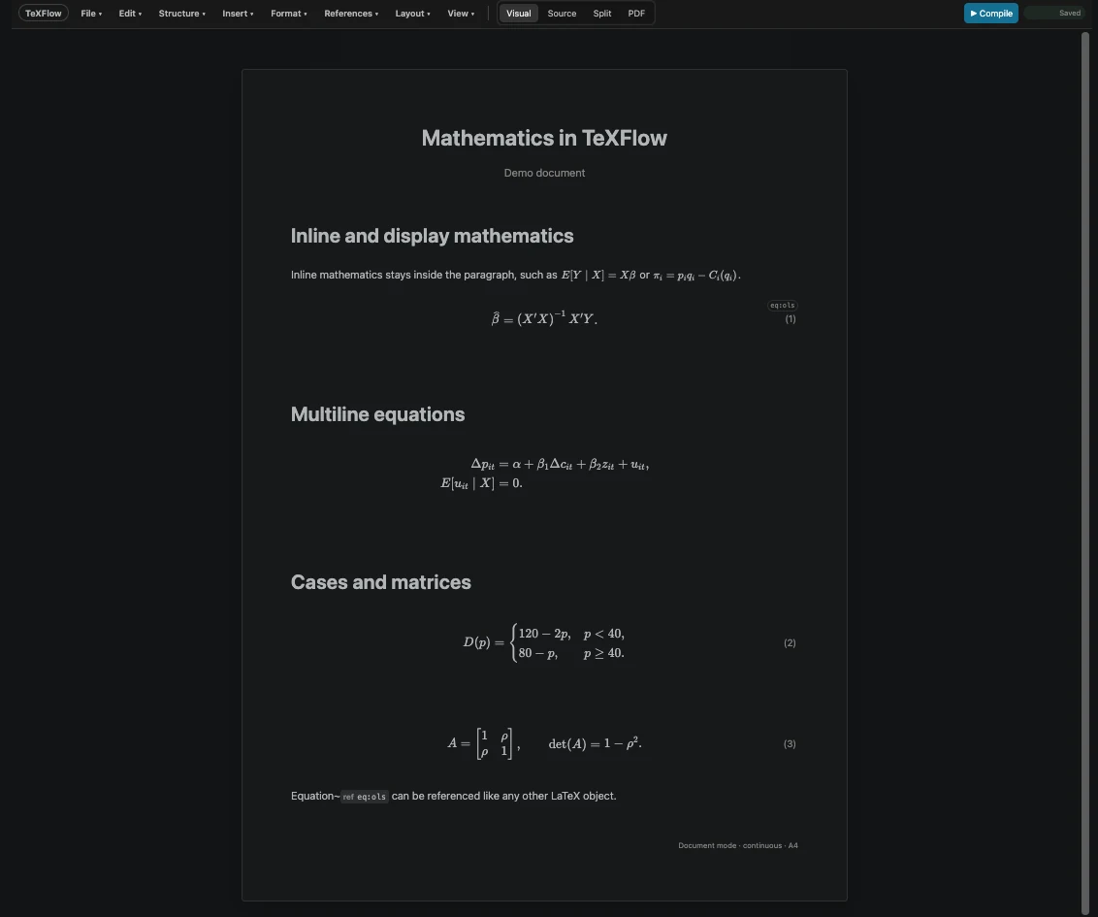Click the Multiline equations heading
Image resolution: width=1098 pixels, height=917 pixels.
pos(377,414)
